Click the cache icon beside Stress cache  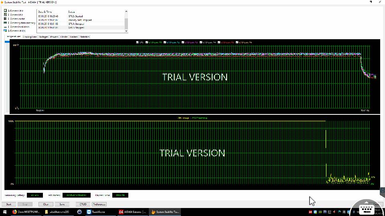[x=5, y=19]
